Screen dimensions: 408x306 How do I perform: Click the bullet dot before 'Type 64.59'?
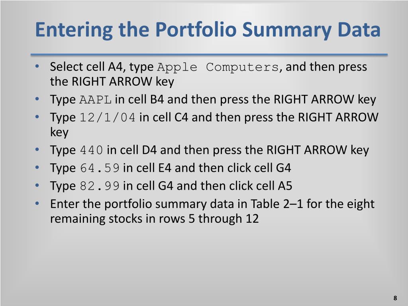[x=37, y=167]
